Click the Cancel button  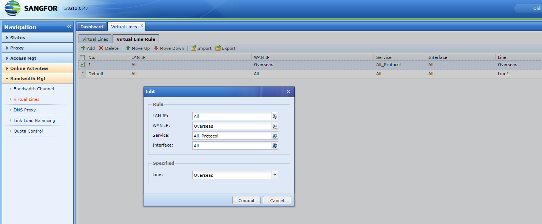(x=277, y=201)
